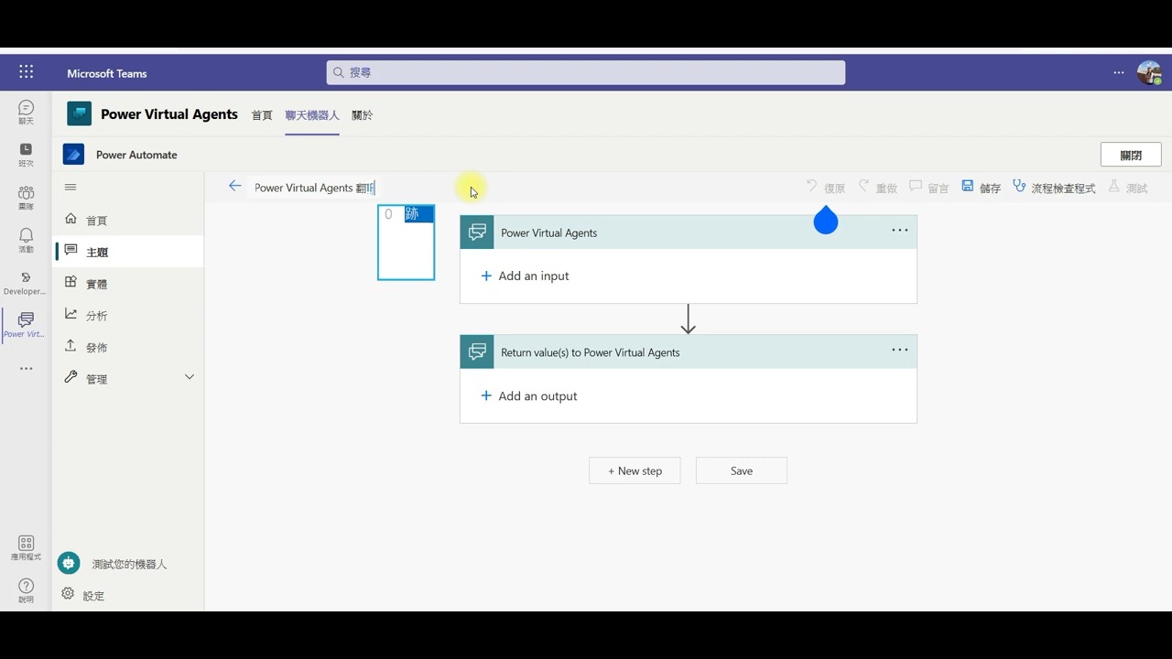This screenshot has height=659, width=1172.
Task: Click the Power Virtual Agents app logo
Action: pos(80,113)
